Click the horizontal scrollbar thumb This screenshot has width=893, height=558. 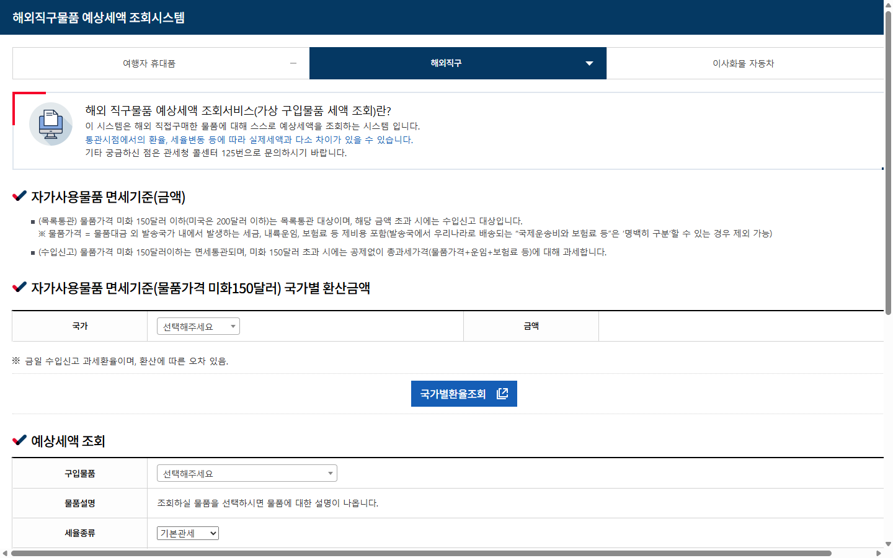pyautogui.click(x=421, y=553)
